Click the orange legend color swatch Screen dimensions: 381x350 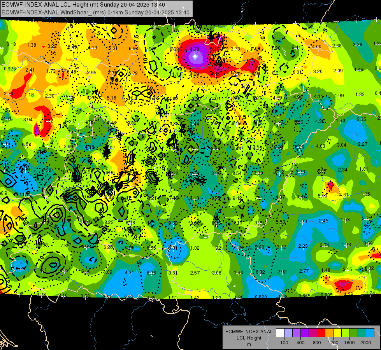coord(329,333)
